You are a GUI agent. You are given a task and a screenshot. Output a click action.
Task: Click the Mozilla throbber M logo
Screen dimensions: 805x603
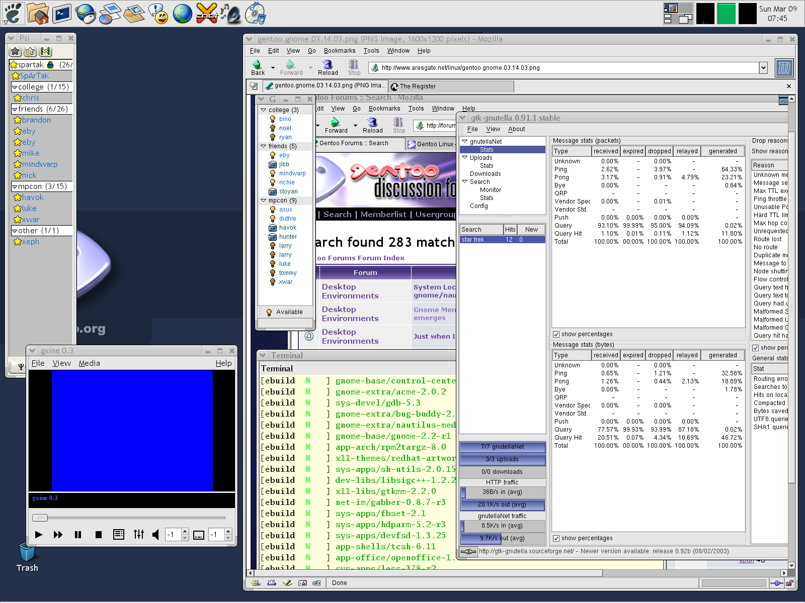point(784,68)
